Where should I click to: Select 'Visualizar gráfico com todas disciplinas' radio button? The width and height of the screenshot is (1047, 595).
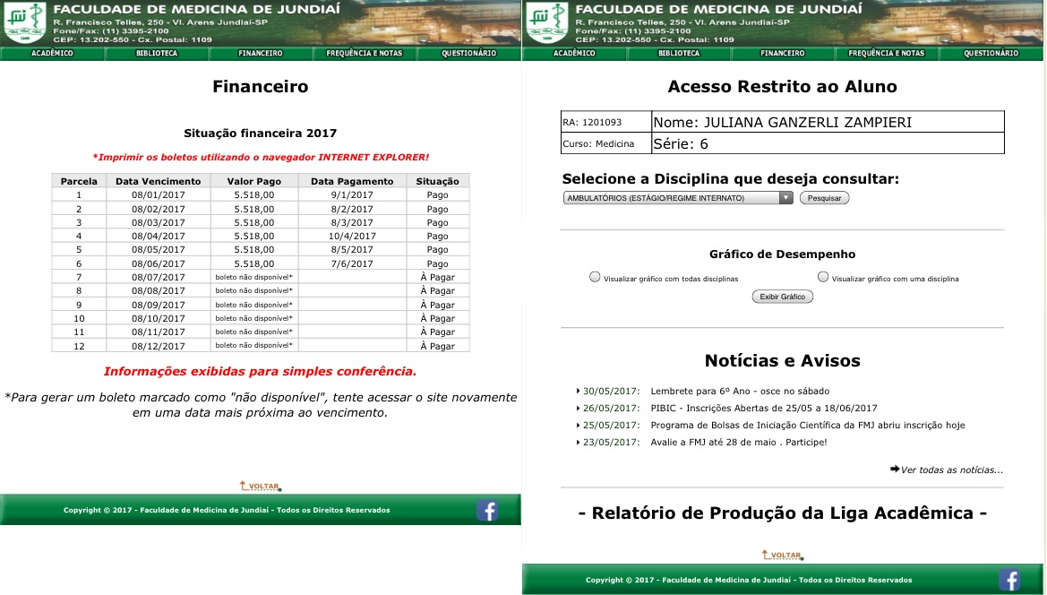point(595,278)
